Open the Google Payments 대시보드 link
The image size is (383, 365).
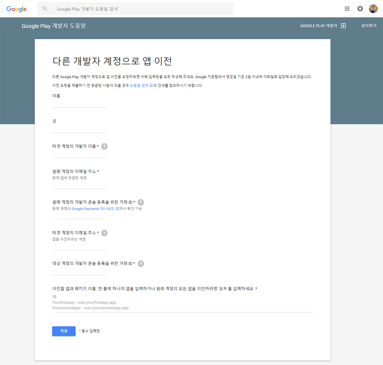coord(93,209)
